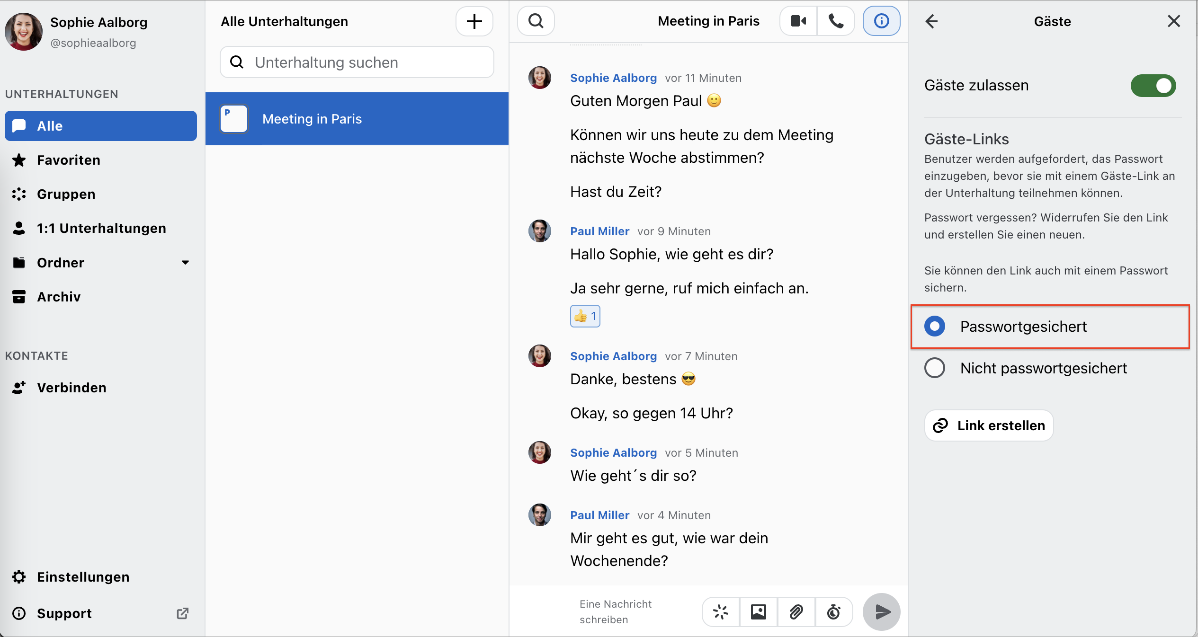
Task: Click the Gruppen dots icon
Action: click(19, 194)
